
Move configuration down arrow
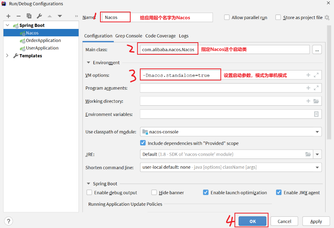click(x=60, y=16)
